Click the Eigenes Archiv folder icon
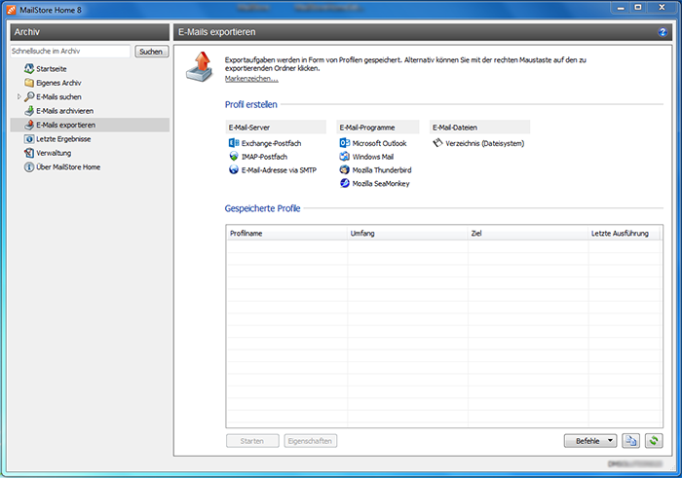The width and height of the screenshot is (682, 478). [29, 83]
